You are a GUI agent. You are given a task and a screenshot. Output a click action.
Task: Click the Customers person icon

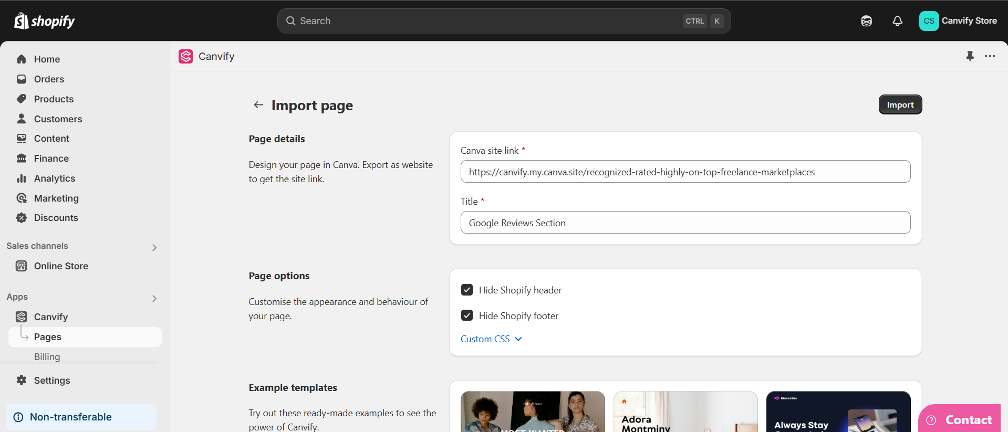click(22, 119)
